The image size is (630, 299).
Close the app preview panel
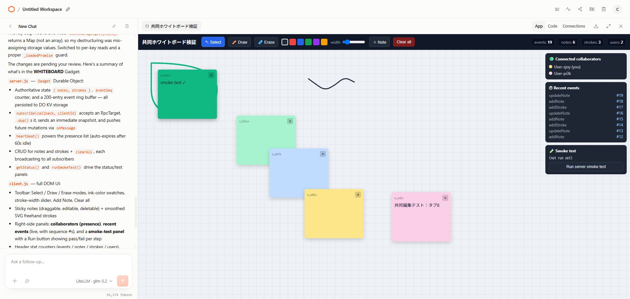621,26
